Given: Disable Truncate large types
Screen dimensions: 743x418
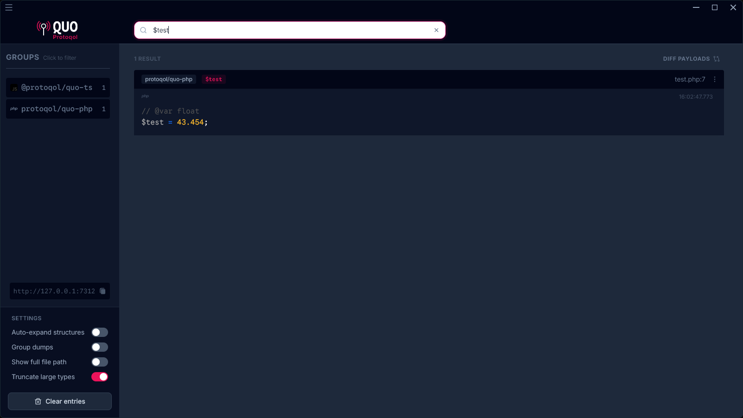Looking at the screenshot, I should [x=100, y=377].
